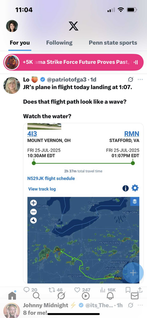Image resolution: width=147 pixels, height=318 pixels.
Task: Zoom in on the flight map
Action: pos(33,203)
